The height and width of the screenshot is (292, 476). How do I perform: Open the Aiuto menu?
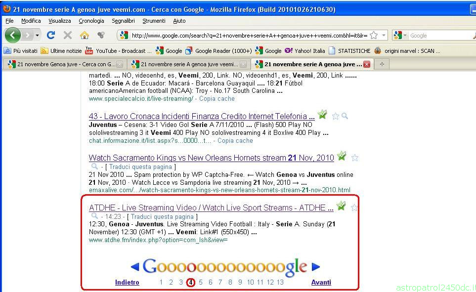click(x=179, y=21)
